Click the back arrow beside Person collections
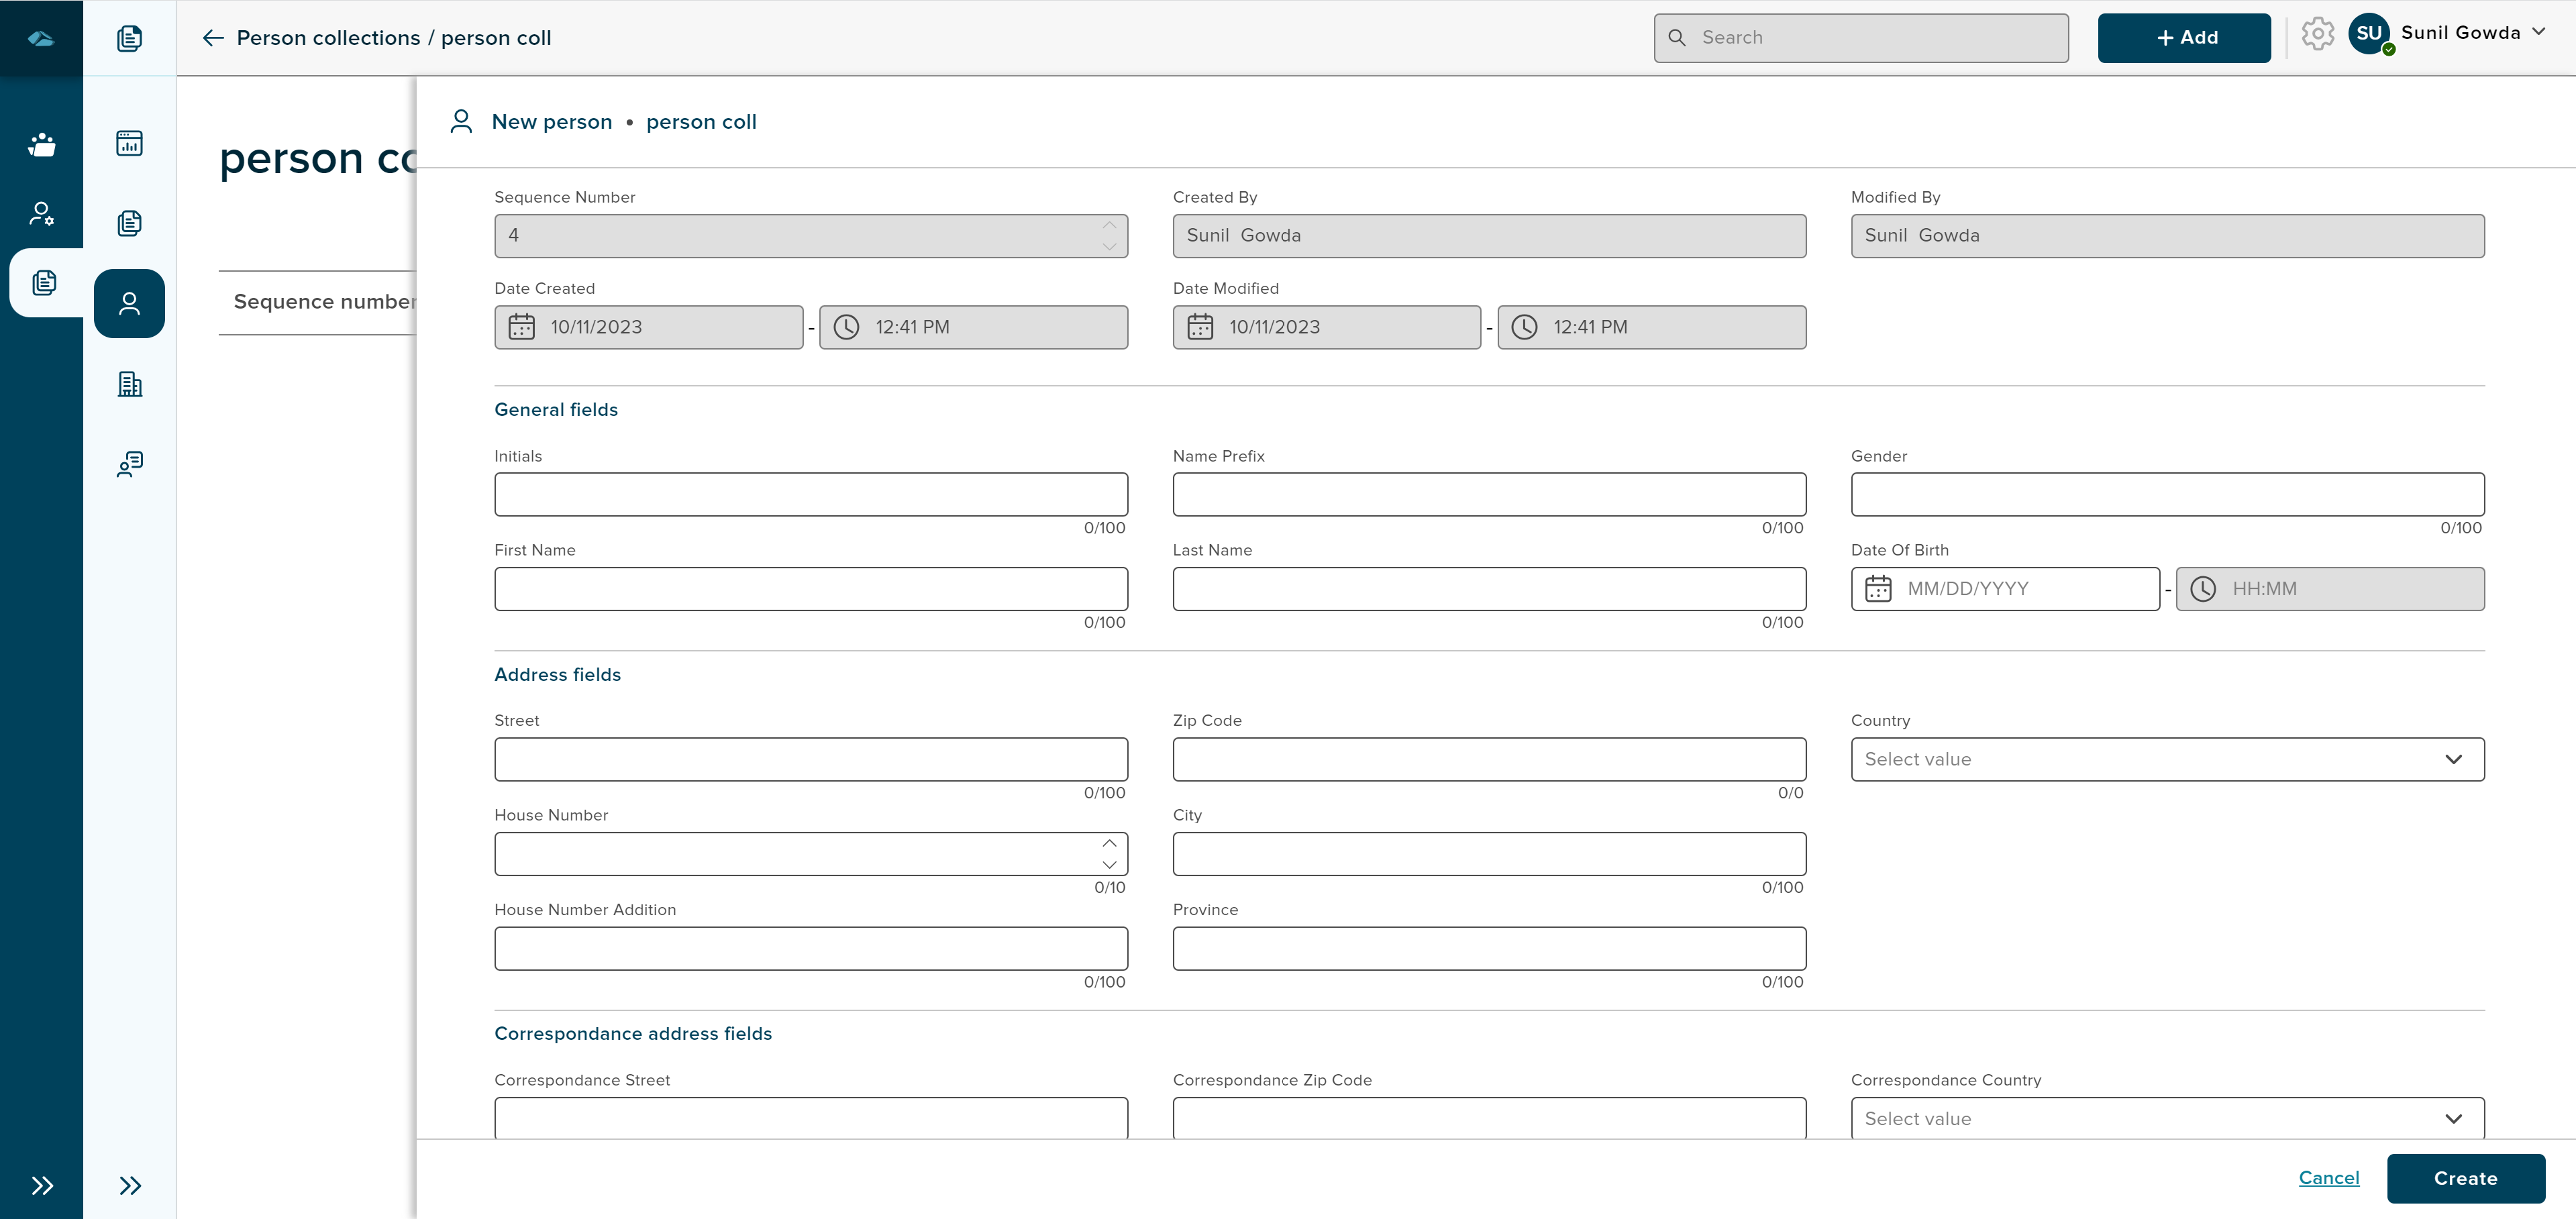 [212, 38]
